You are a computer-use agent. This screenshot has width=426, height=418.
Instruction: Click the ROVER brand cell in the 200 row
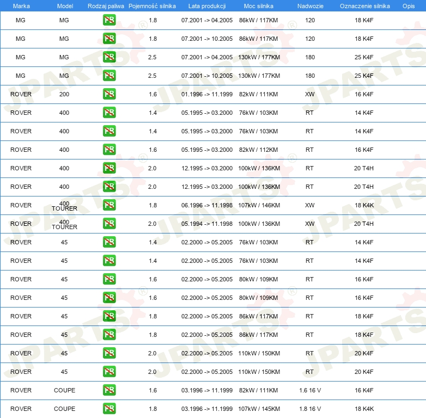21,94
